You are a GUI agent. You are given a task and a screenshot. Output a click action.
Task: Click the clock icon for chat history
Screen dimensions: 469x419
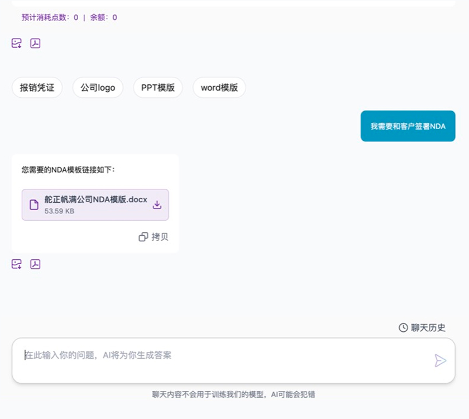403,328
